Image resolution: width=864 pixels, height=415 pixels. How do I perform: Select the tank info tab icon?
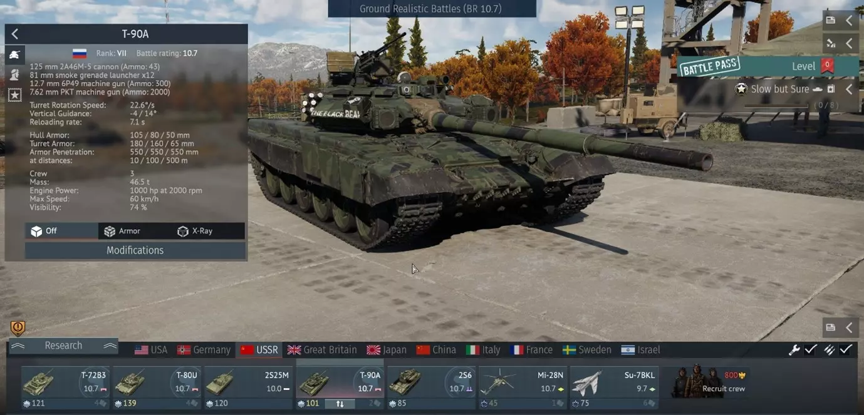(14, 54)
